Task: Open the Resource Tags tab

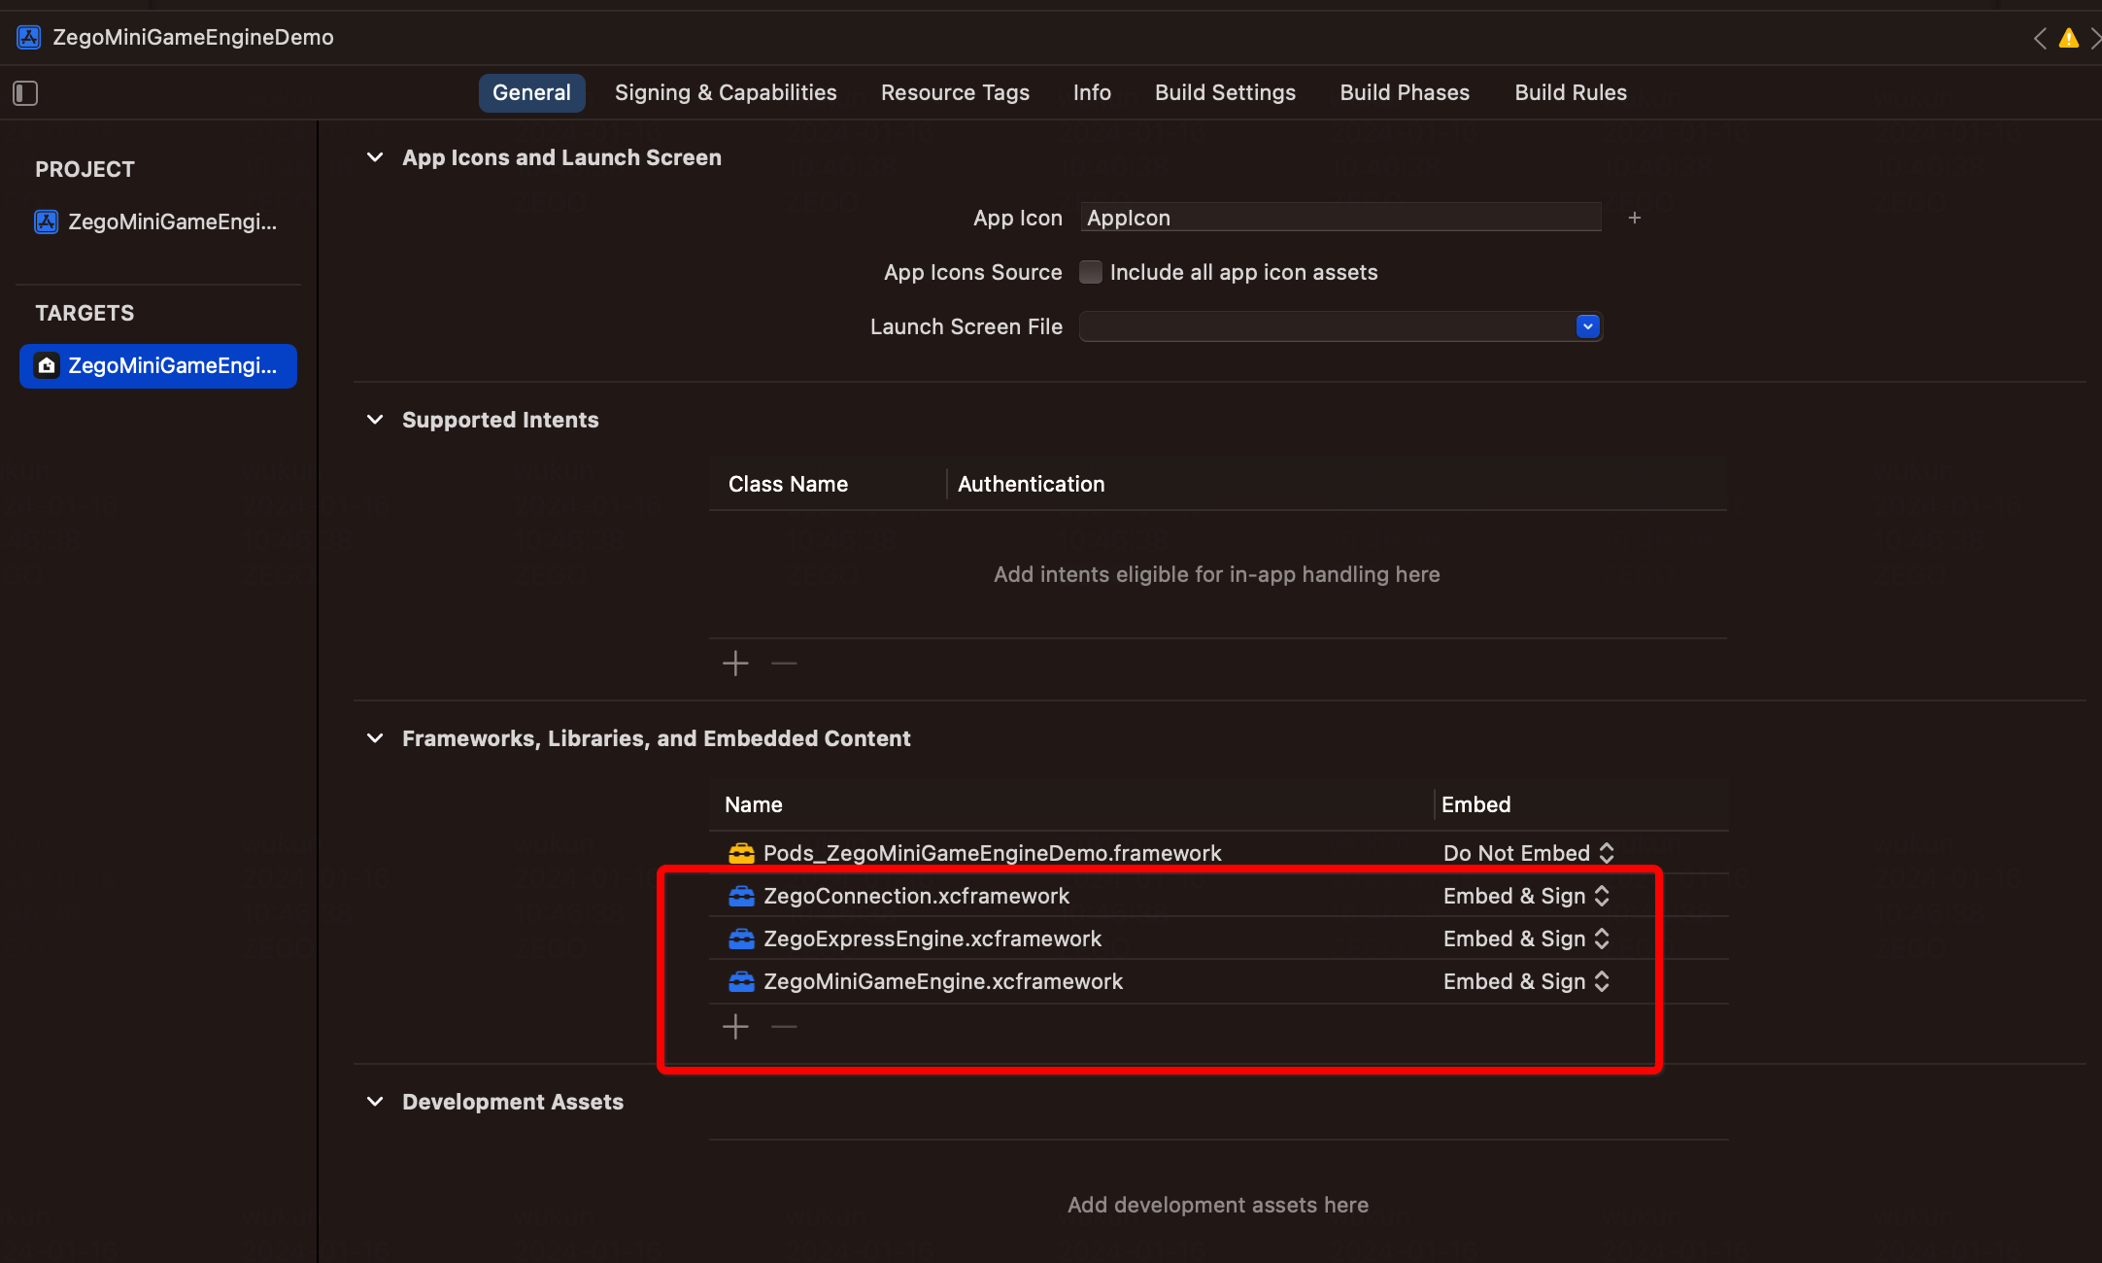Action: pos(955,92)
